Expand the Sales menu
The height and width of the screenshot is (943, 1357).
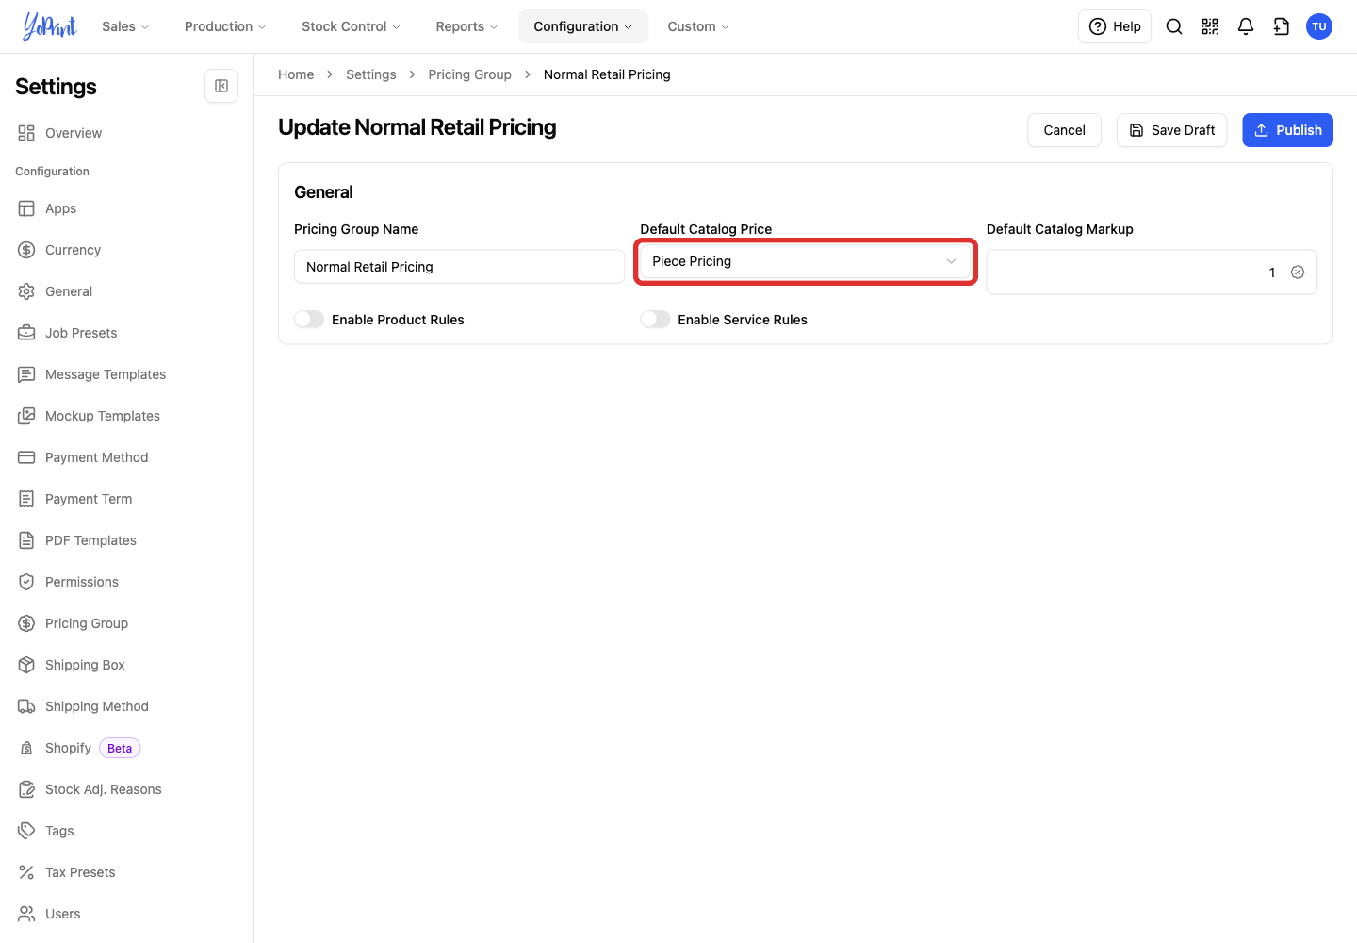[x=125, y=26]
